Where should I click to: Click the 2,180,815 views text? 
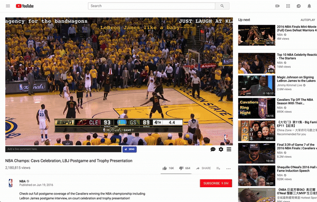(18, 168)
